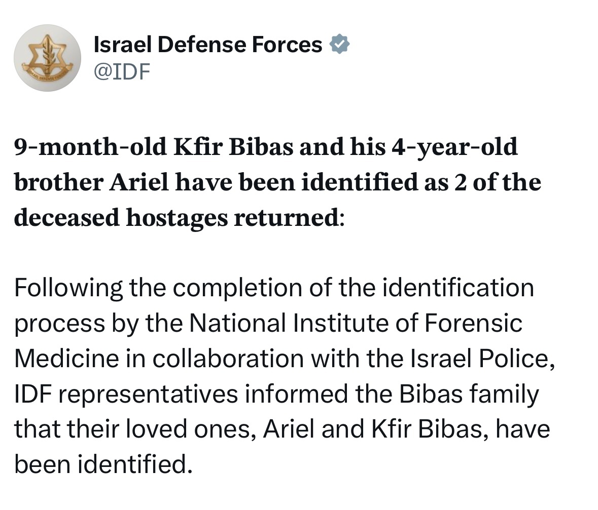The image size is (598, 510).
Task: Click "Israel Police," in the body text
Action: (483, 359)
